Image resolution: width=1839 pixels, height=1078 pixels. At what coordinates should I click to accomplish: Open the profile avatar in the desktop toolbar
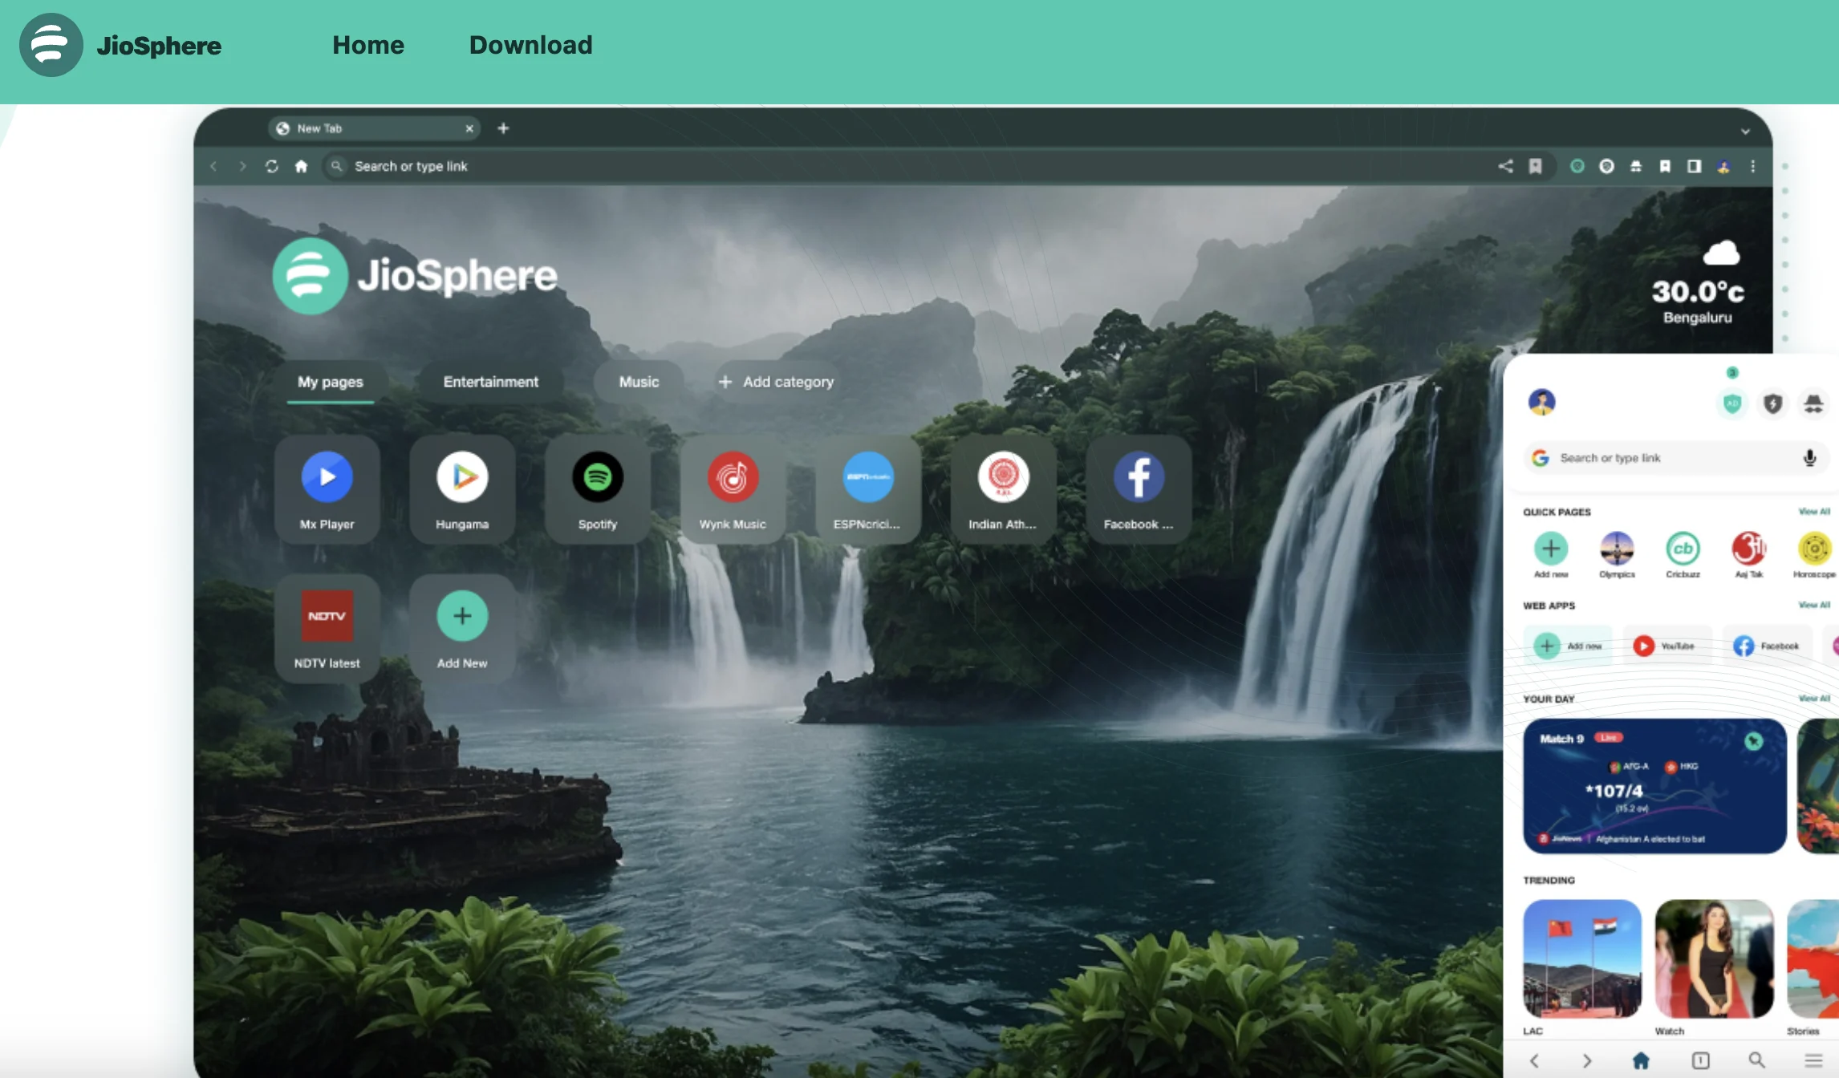tap(1723, 166)
